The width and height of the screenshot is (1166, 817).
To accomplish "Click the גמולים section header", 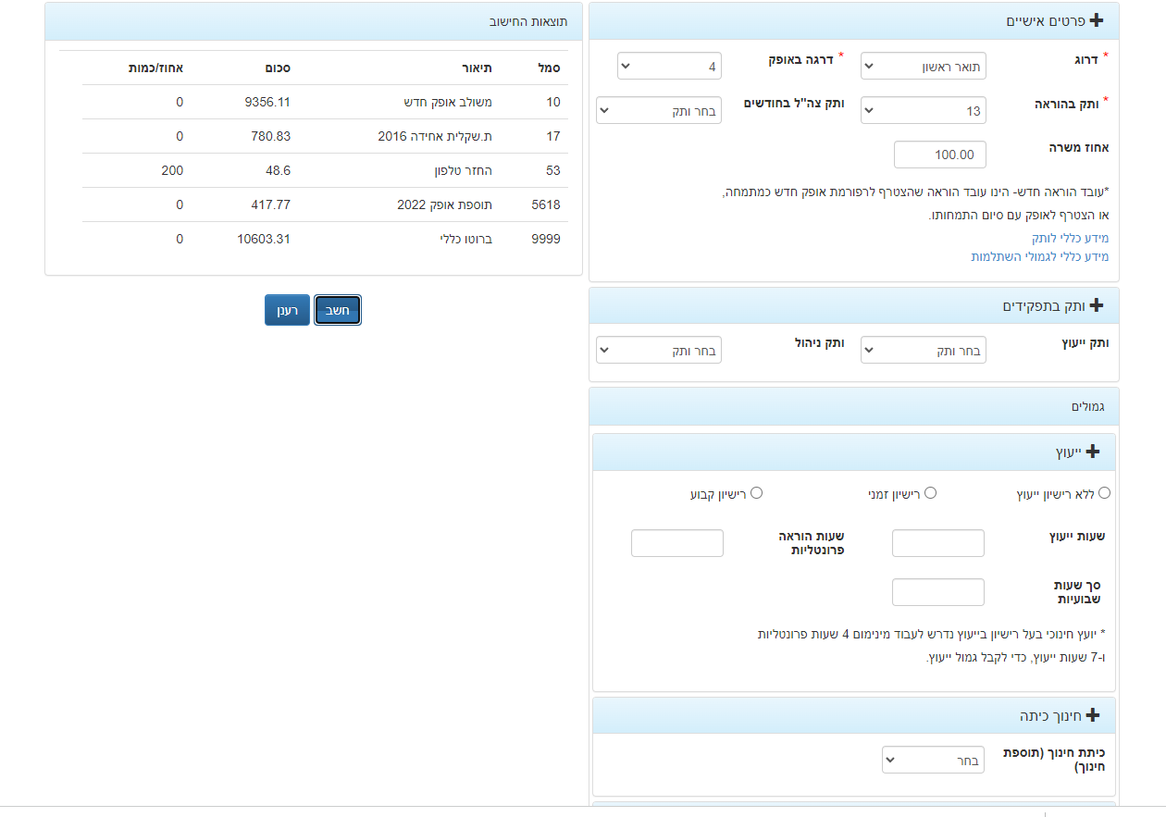I will pos(854,406).
